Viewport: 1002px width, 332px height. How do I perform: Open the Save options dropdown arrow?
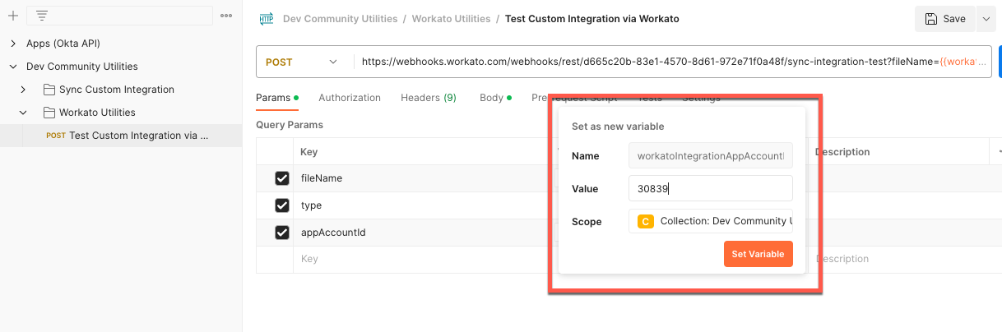pyautogui.click(x=986, y=19)
